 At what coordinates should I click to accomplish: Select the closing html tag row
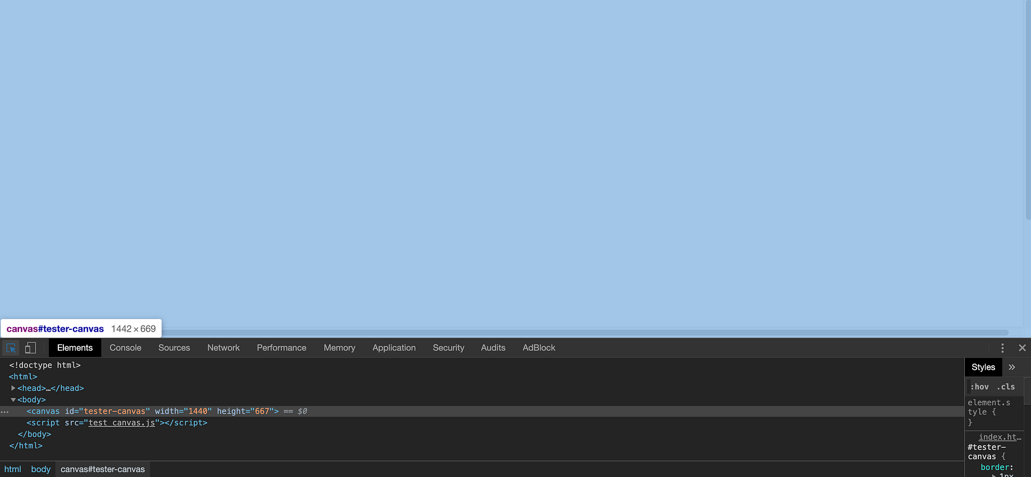(482, 446)
